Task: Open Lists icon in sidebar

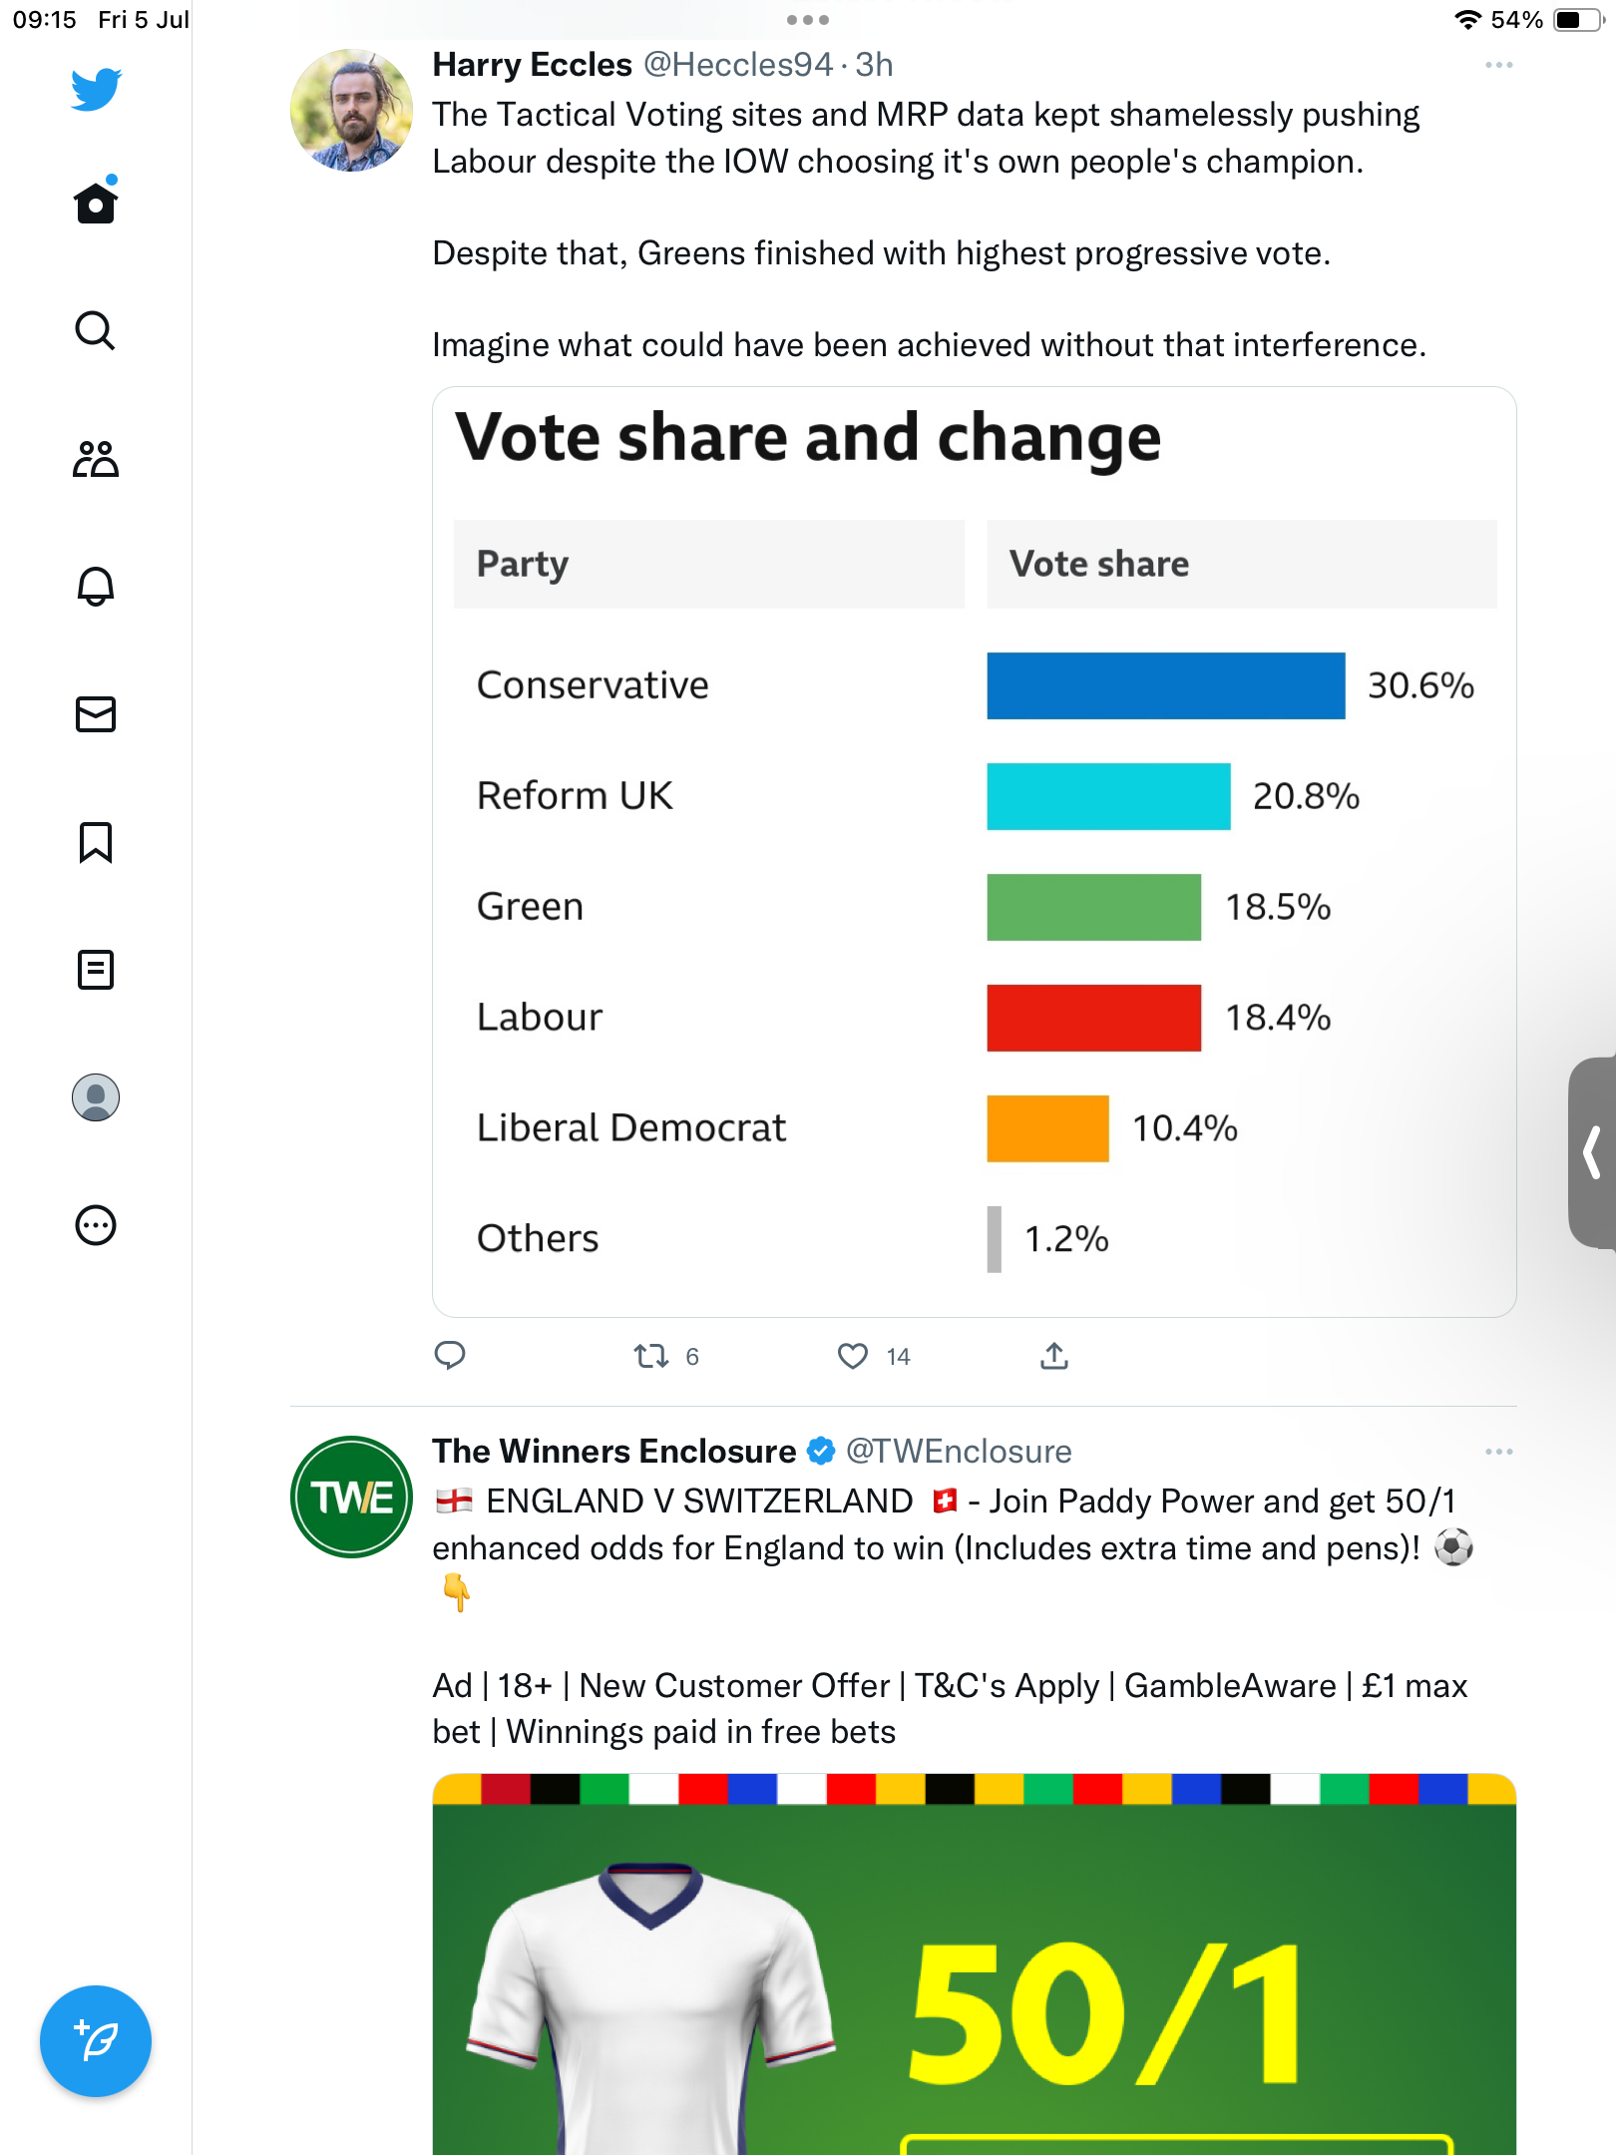Action: pos(96,970)
